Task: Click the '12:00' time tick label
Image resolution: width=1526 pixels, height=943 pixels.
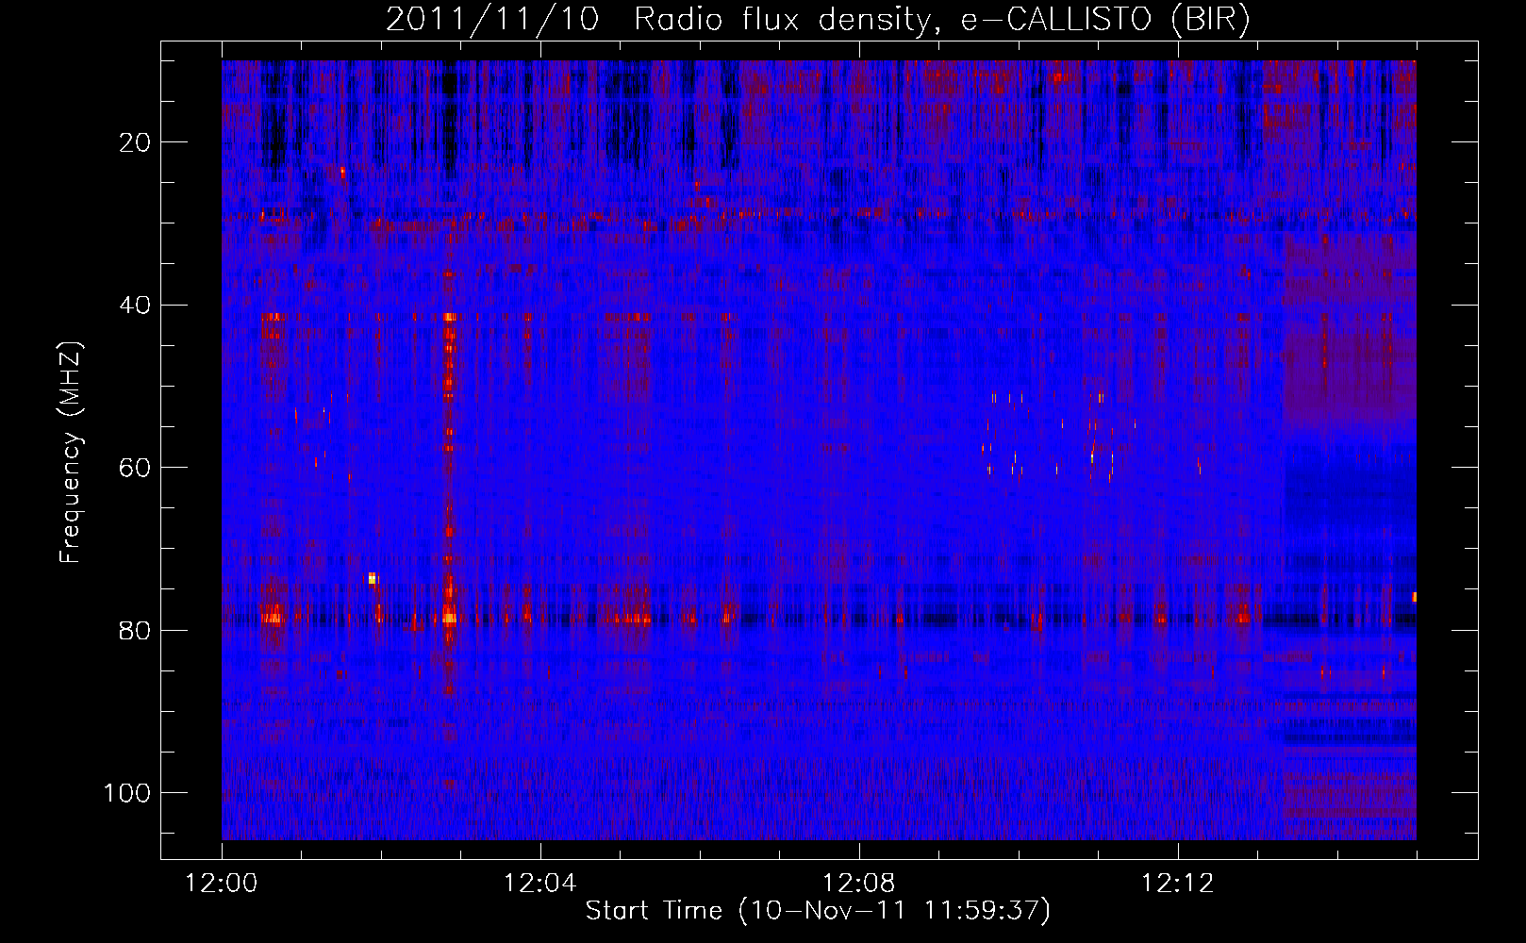Action: (x=222, y=885)
